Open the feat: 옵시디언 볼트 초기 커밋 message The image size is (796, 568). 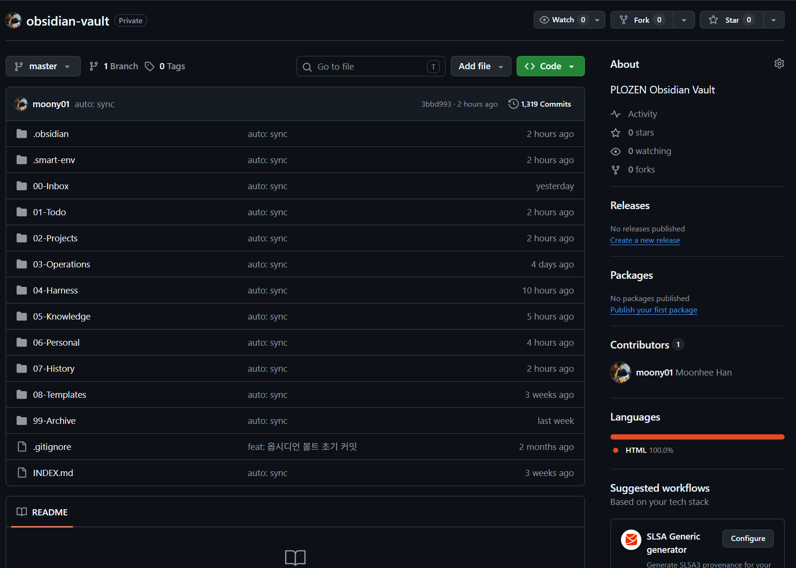pyautogui.click(x=302, y=447)
